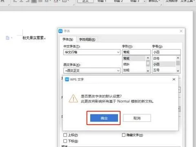Select 四号 in the 字号 list
The width and height of the screenshot is (196, 147).
(164, 58)
